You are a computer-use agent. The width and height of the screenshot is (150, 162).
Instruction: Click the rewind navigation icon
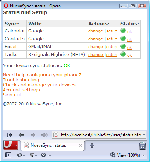point(10,135)
